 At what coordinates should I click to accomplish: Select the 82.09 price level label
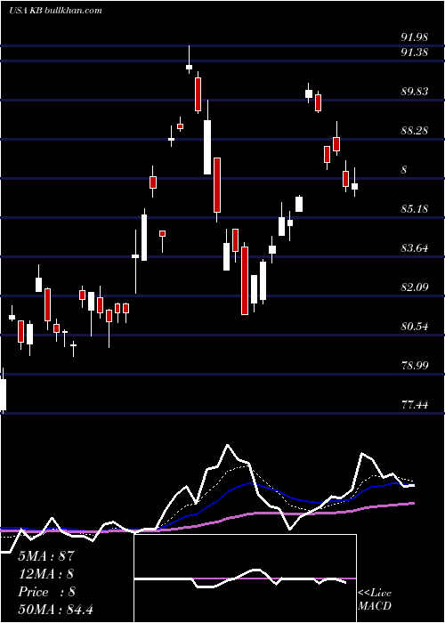pyautogui.click(x=415, y=287)
